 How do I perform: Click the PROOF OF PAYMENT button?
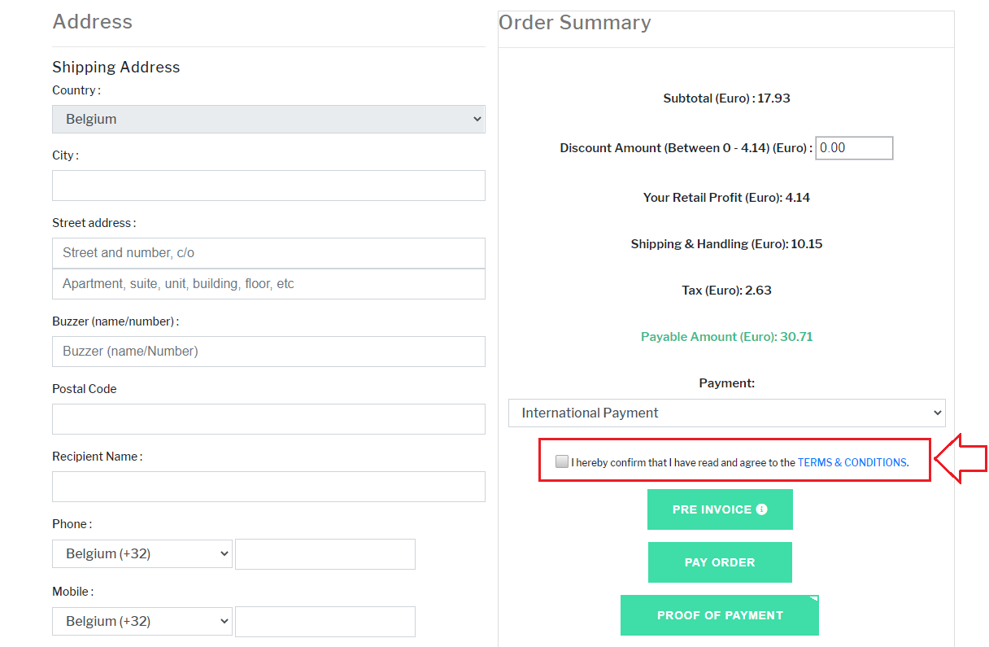point(719,615)
